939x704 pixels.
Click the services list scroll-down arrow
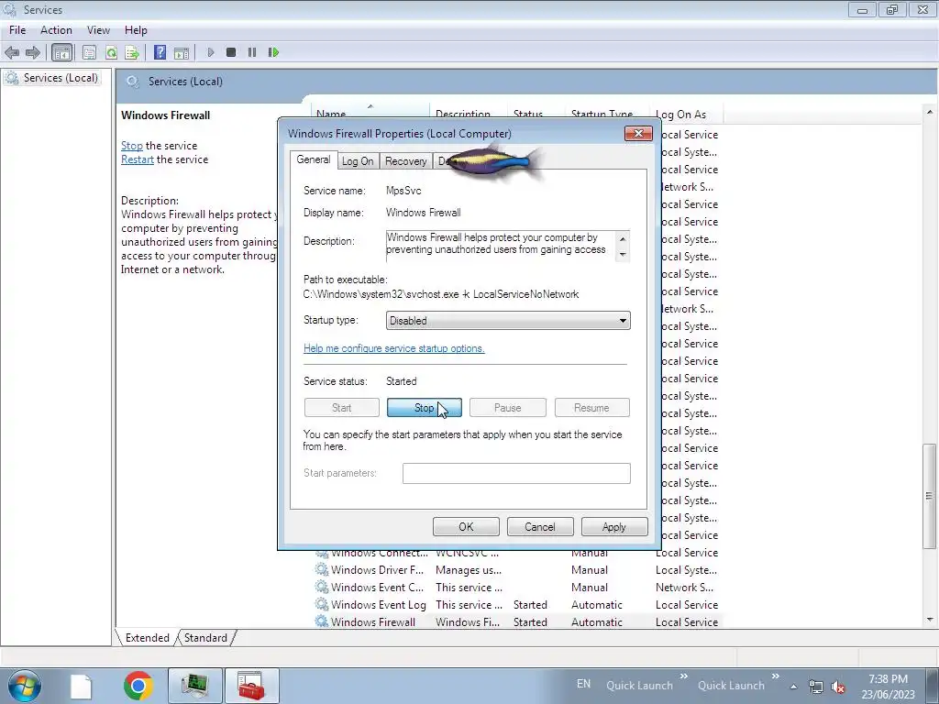(930, 620)
